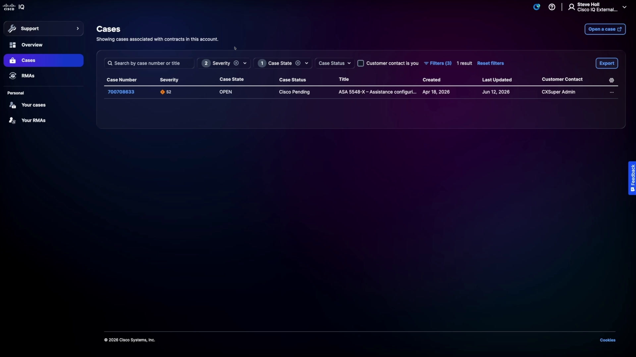Click the S2 severity indicator icon

pyautogui.click(x=162, y=92)
